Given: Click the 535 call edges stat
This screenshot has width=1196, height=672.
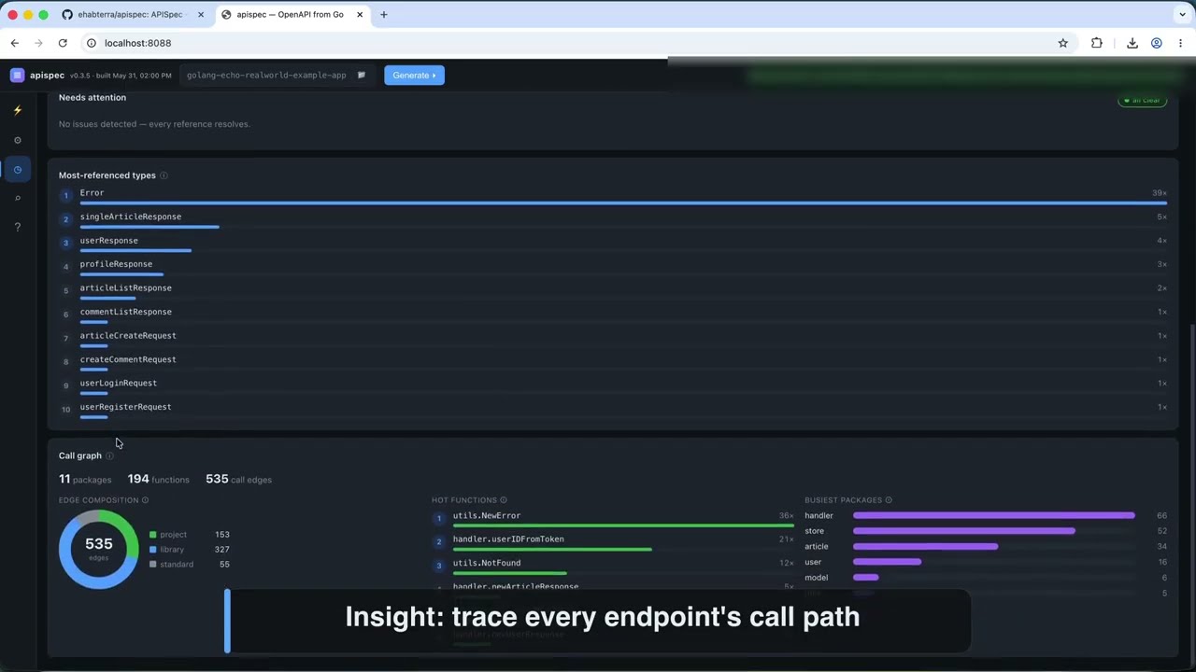Looking at the screenshot, I should [x=238, y=479].
